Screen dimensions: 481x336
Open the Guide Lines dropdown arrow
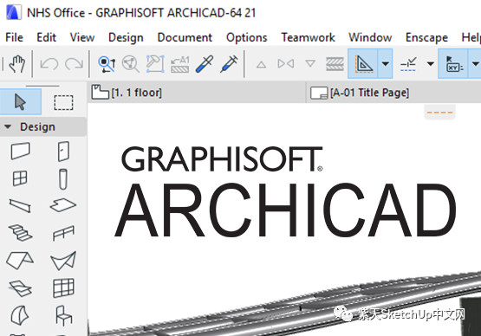(x=386, y=64)
